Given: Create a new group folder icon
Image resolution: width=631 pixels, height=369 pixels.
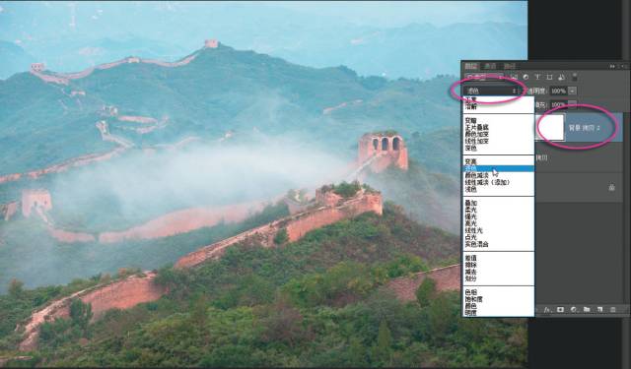Looking at the screenshot, I should tap(587, 310).
